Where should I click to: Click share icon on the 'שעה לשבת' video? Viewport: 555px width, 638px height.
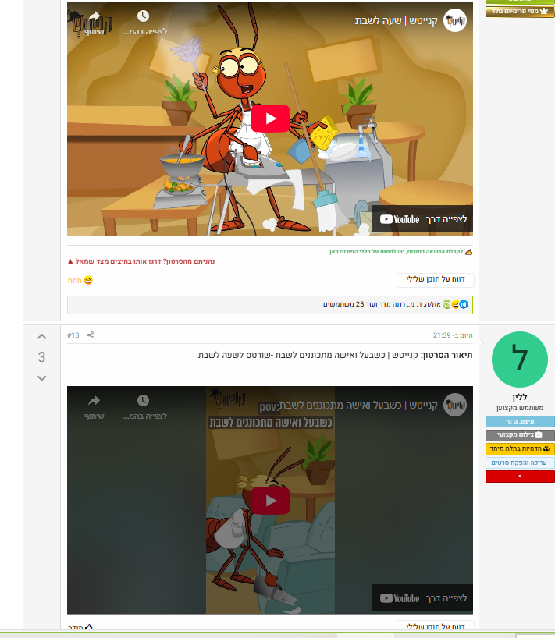point(94,16)
